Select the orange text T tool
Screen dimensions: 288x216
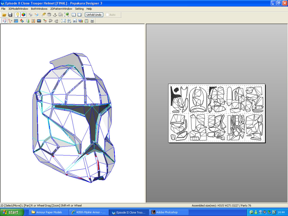33,21
